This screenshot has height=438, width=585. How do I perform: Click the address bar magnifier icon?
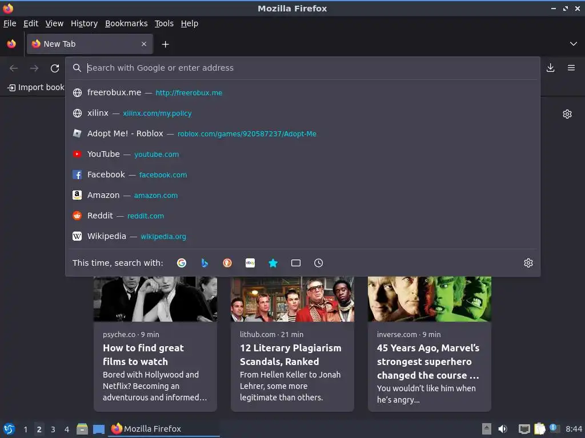point(77,68)
